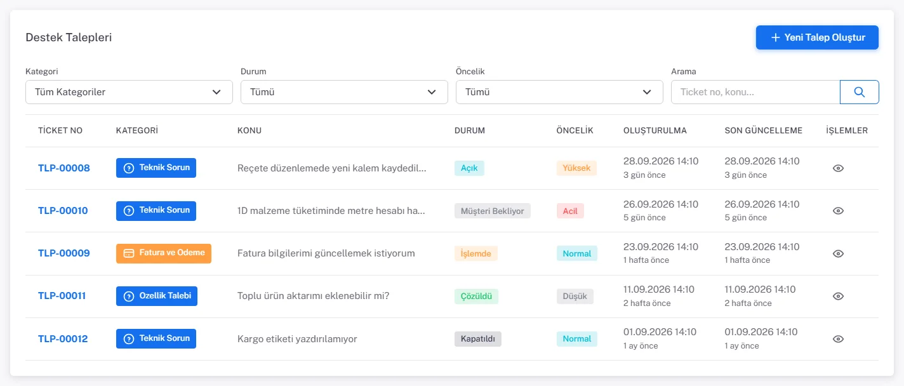This screenshot has width=904, height=386.
Task: Open ticket link TLP-00010
Action: point(63,211)
